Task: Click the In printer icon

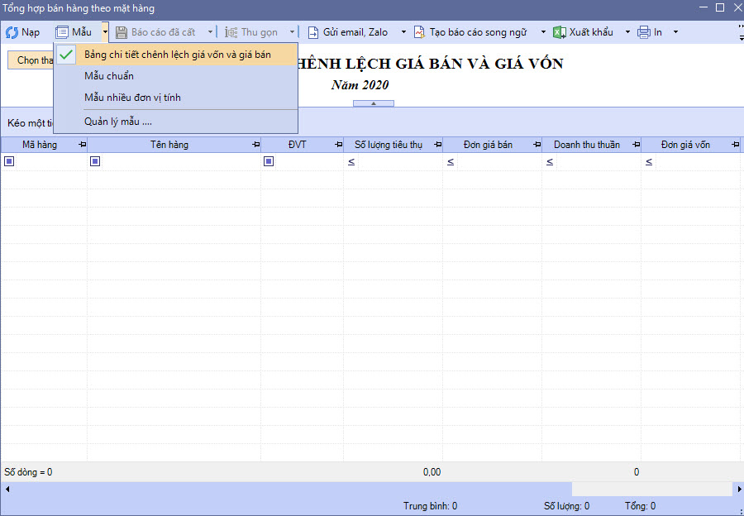Action: (x=644, y=32)
